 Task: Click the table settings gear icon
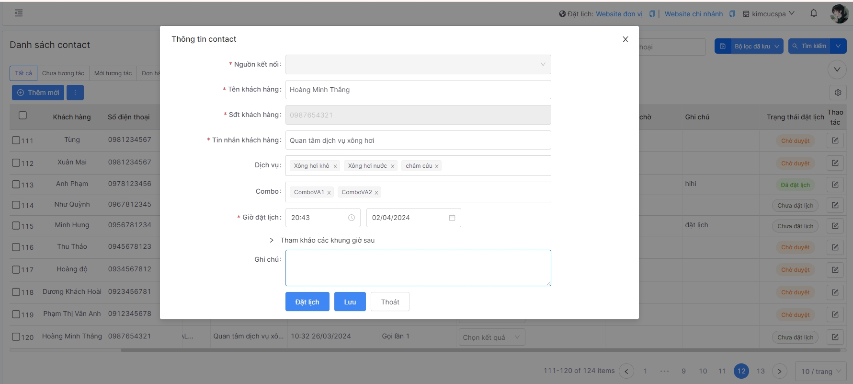pos(838,93)
